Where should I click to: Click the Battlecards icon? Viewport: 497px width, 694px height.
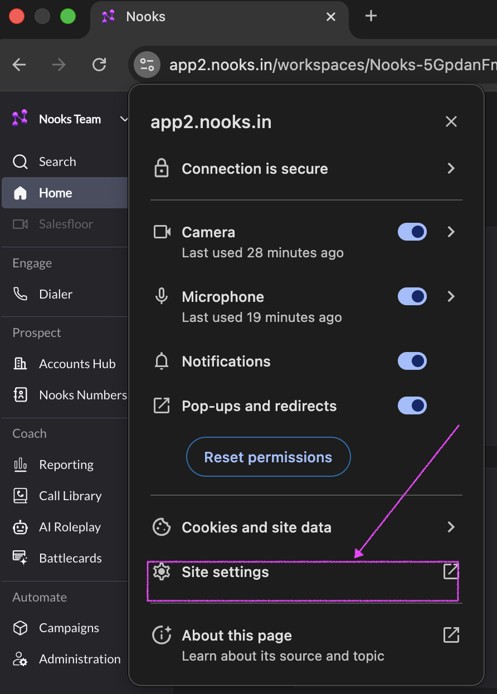(20, 558)
